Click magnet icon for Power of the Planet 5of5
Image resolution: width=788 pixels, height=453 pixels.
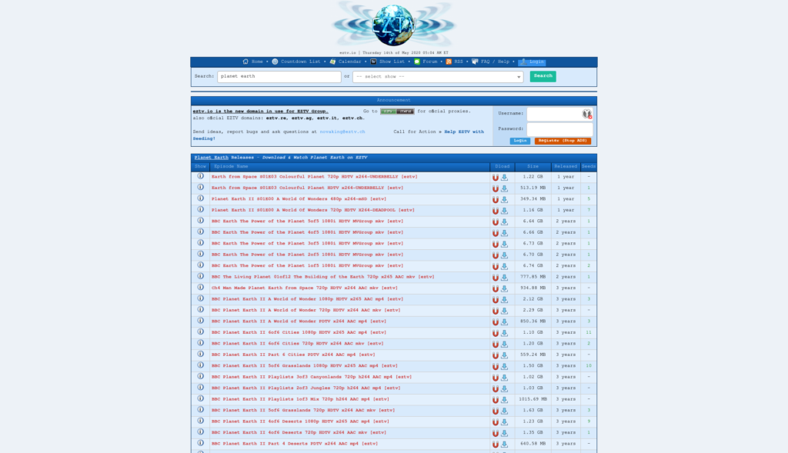coord(496,222)
